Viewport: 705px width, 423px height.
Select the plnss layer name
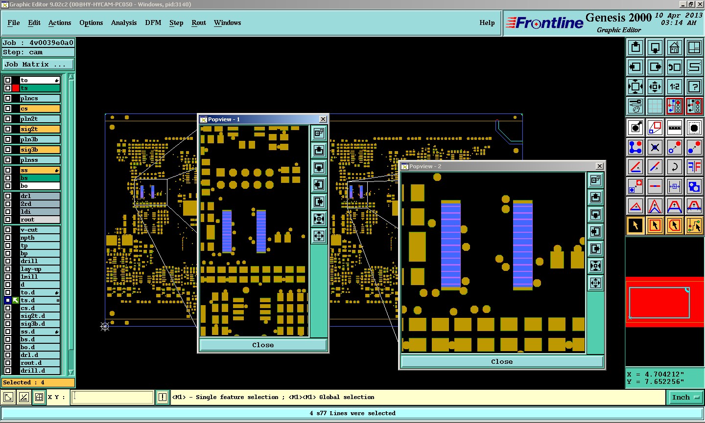click(x=40, y=160)
